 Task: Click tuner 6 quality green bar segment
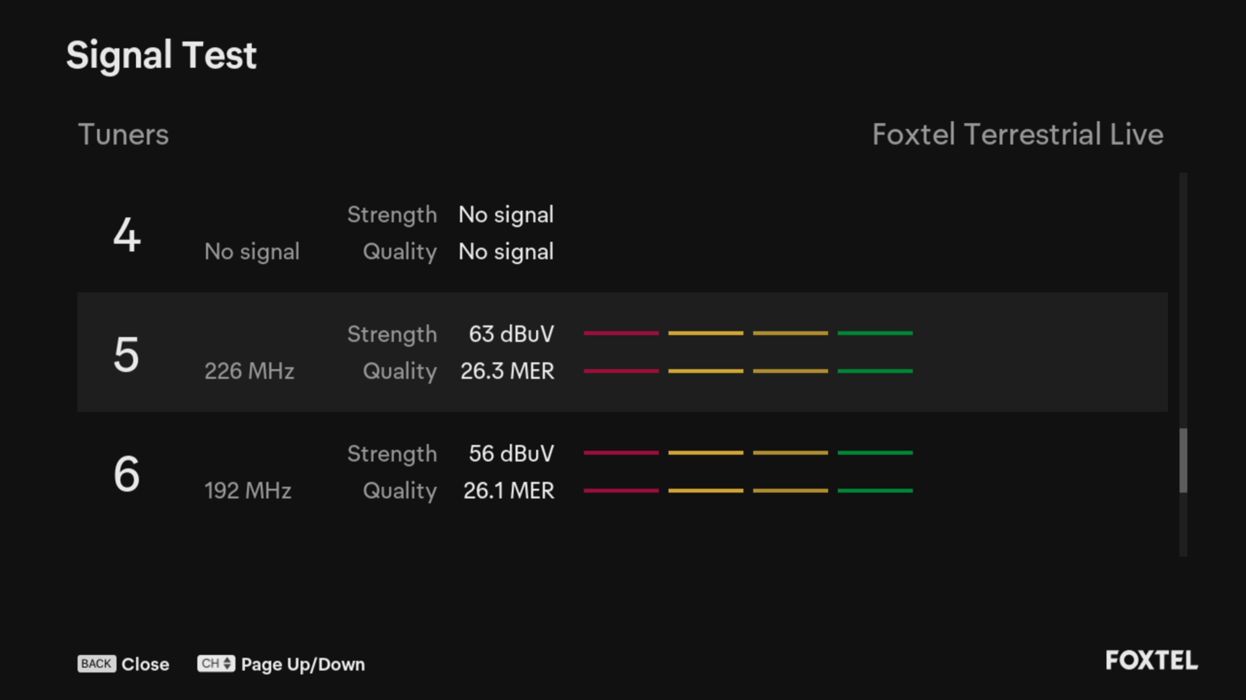click(x=875, y=490)
